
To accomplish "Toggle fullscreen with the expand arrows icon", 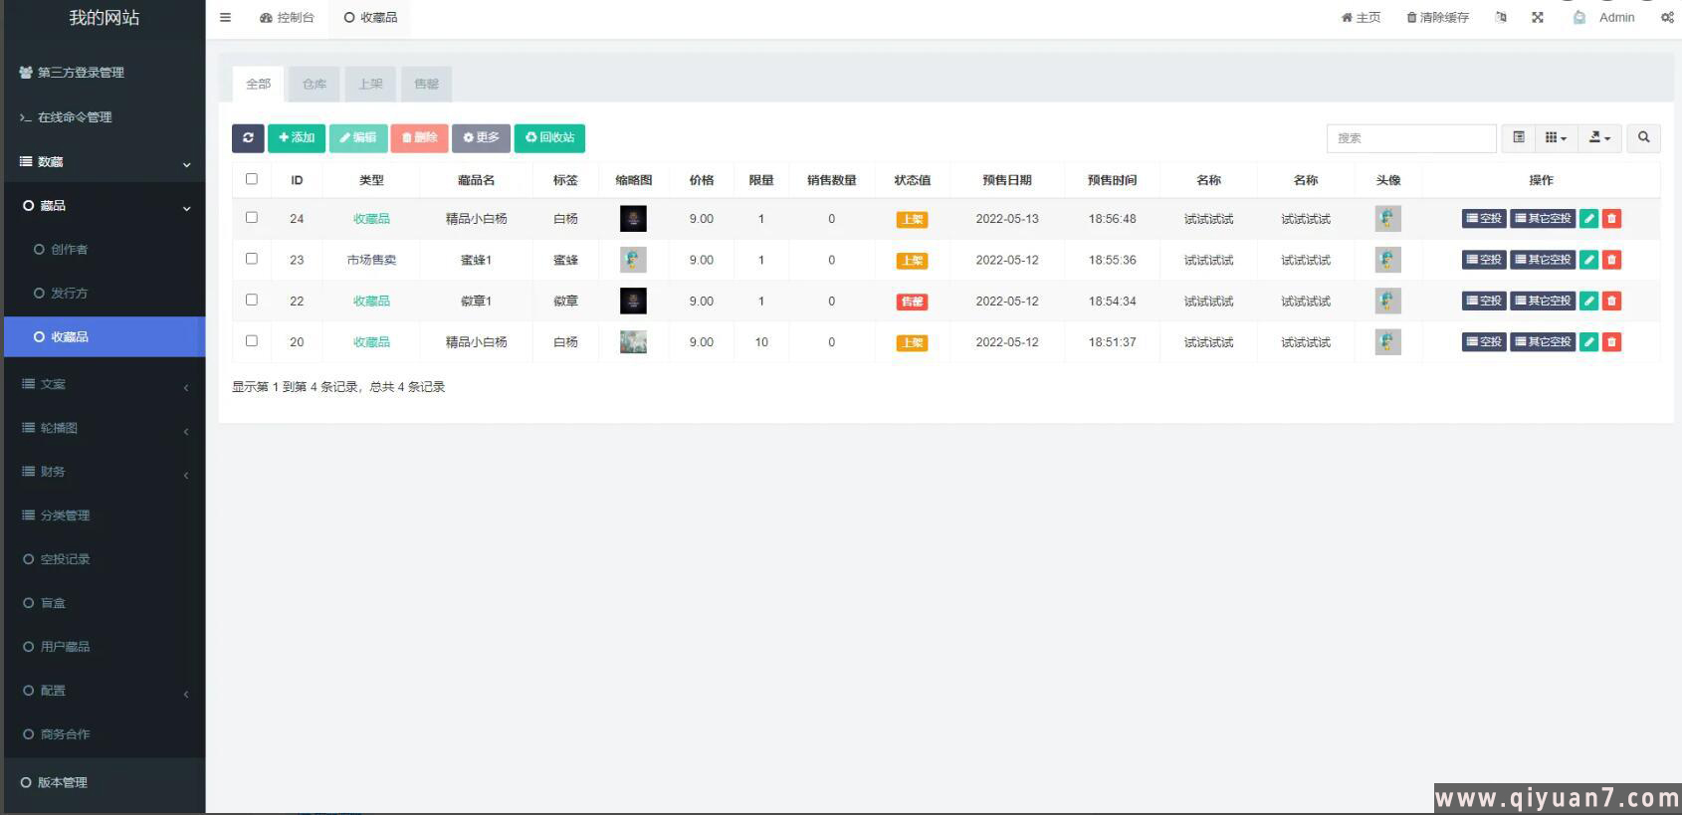I will 1538,18.
